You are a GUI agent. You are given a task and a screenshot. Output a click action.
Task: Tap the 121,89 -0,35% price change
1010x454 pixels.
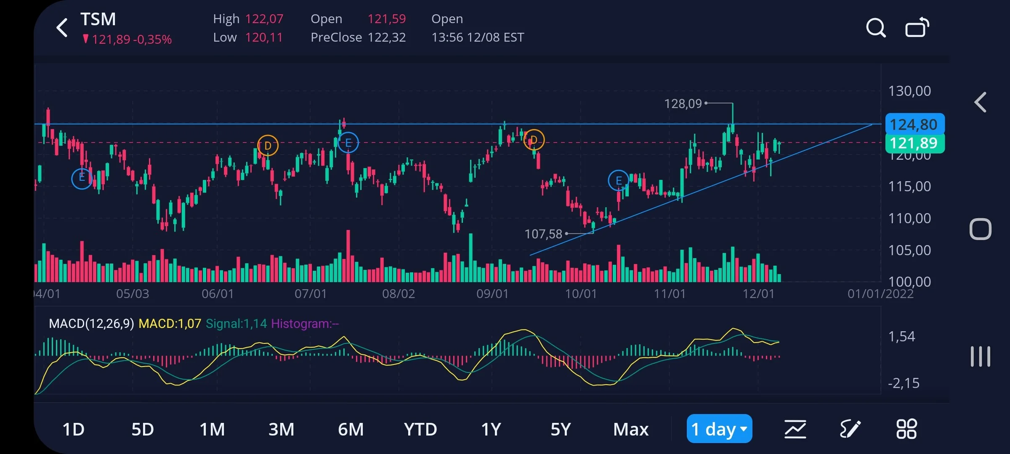pyautogui.click(x=128, y=40)
